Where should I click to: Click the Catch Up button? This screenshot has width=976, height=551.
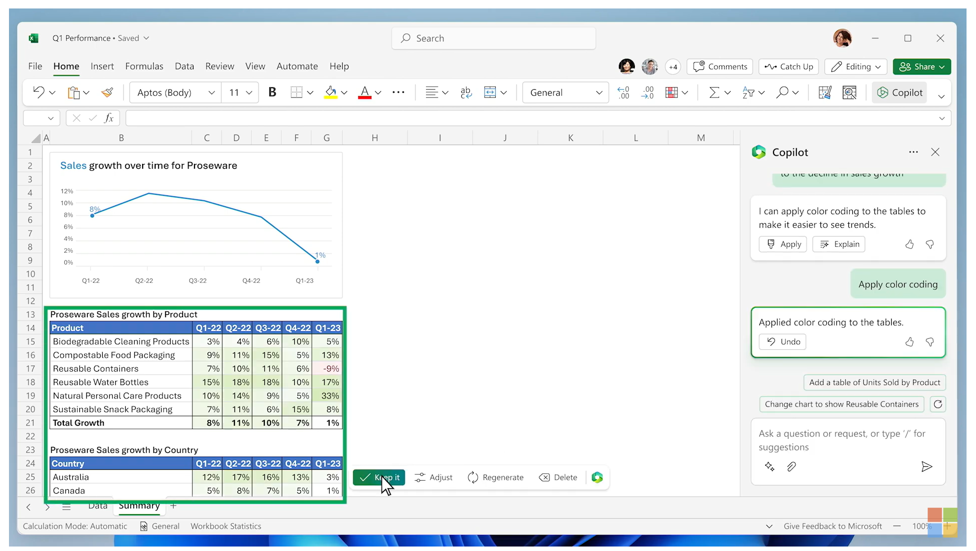point(788,66)
